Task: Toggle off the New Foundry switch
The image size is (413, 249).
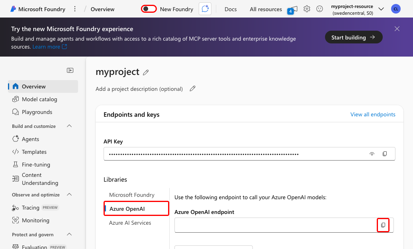Action: (149, 8)
